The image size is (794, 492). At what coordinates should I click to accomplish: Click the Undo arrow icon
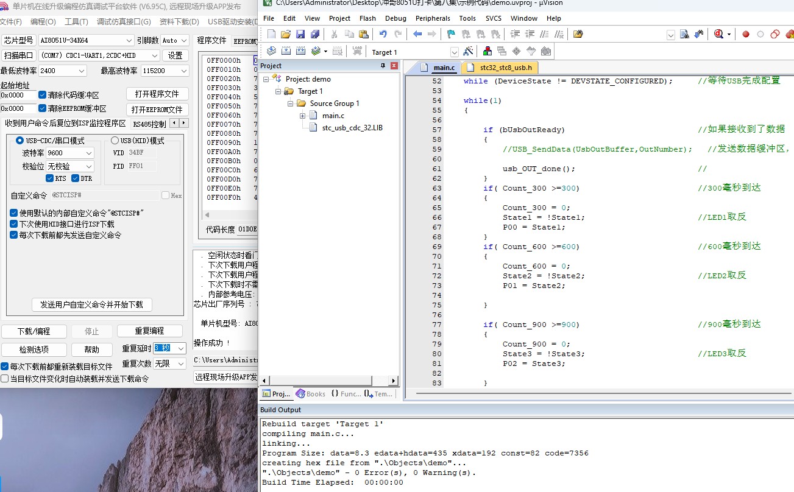[383, 34]
